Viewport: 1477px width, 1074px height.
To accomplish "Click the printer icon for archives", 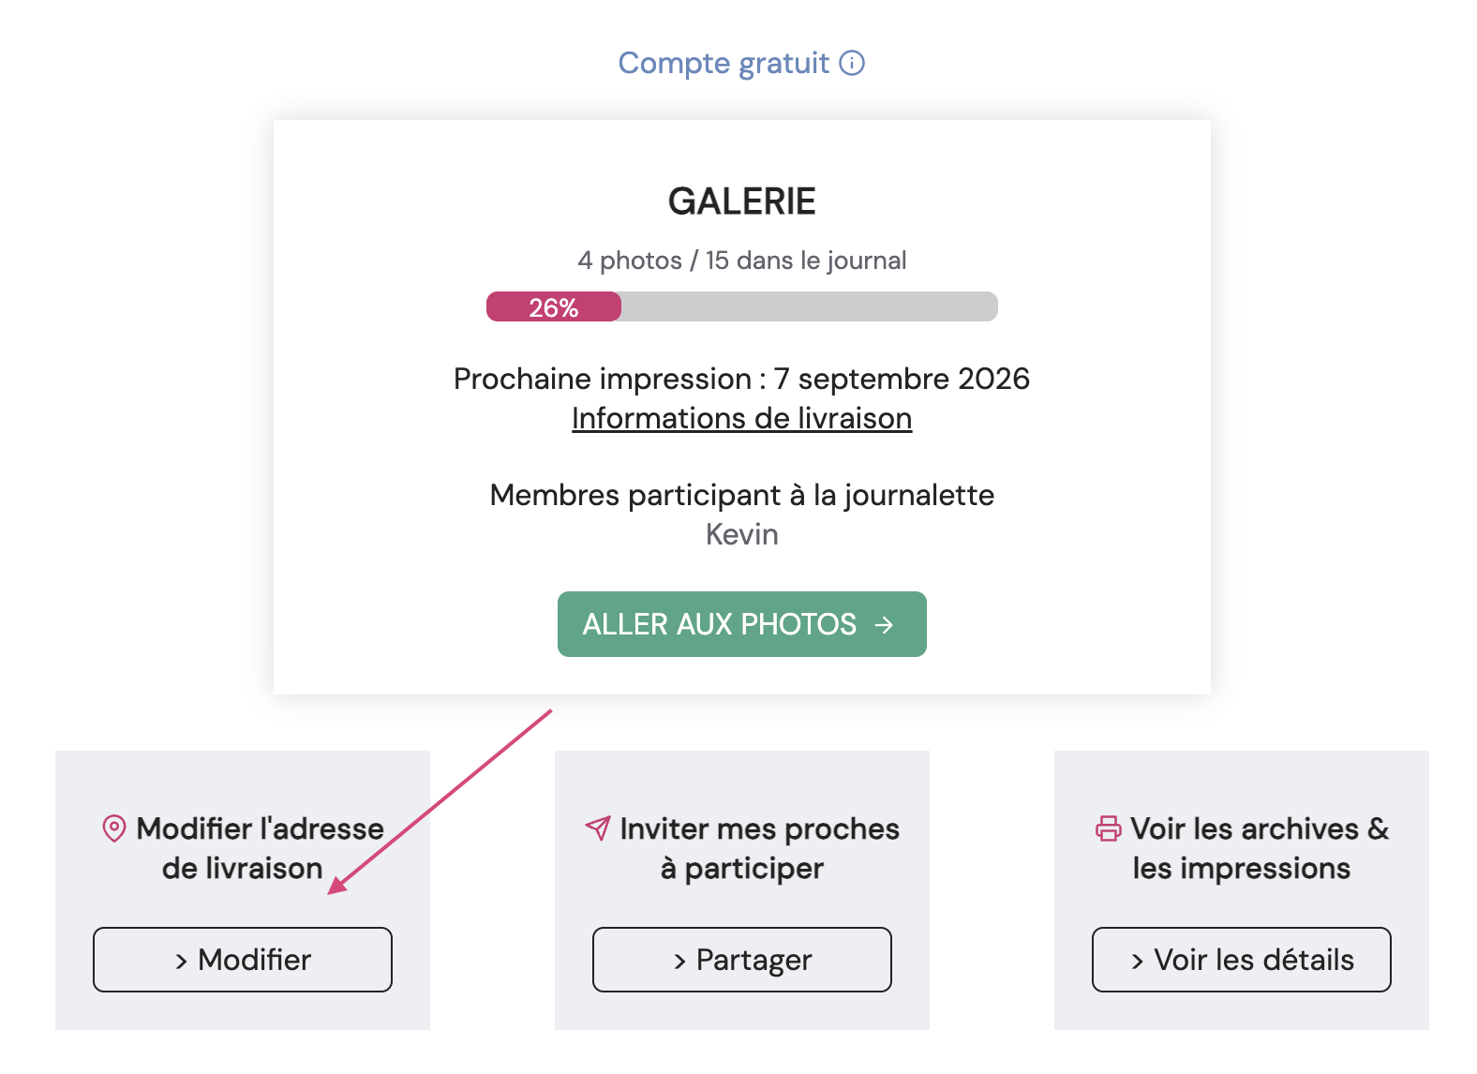I will (x=1109, y=828).
